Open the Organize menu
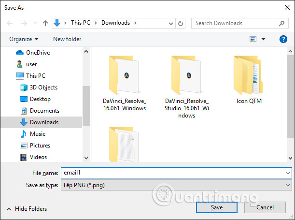This screenshot has width=295, height=220. (24, 39)
